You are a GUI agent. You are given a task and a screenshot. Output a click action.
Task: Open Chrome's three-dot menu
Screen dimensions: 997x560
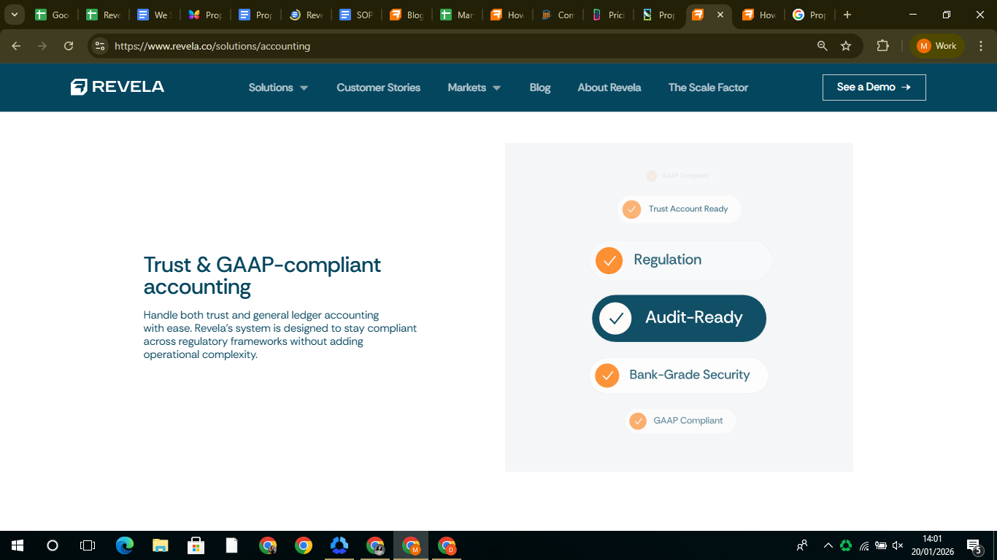[980, 46]
